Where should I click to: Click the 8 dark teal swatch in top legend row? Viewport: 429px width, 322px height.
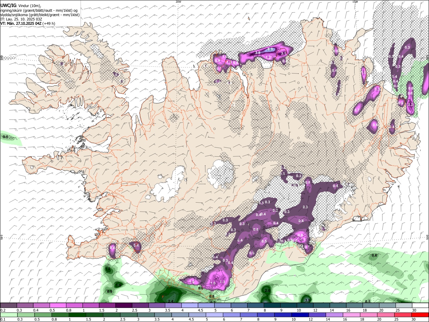tap(272, 306)
